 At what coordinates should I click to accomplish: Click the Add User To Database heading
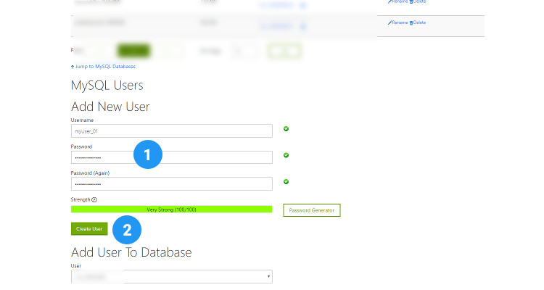(131, 252)
